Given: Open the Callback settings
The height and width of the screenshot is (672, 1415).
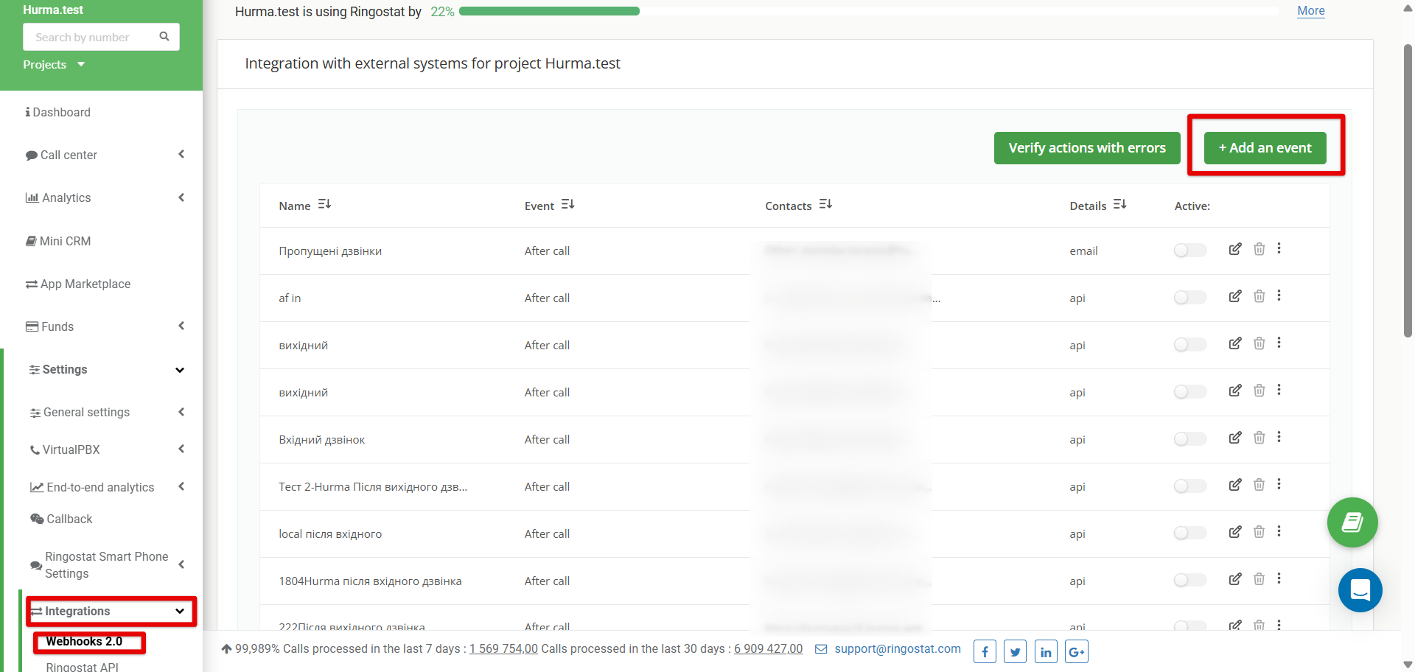Looking at the screenshot, I should pyautogui.click(x=61, y=519).
